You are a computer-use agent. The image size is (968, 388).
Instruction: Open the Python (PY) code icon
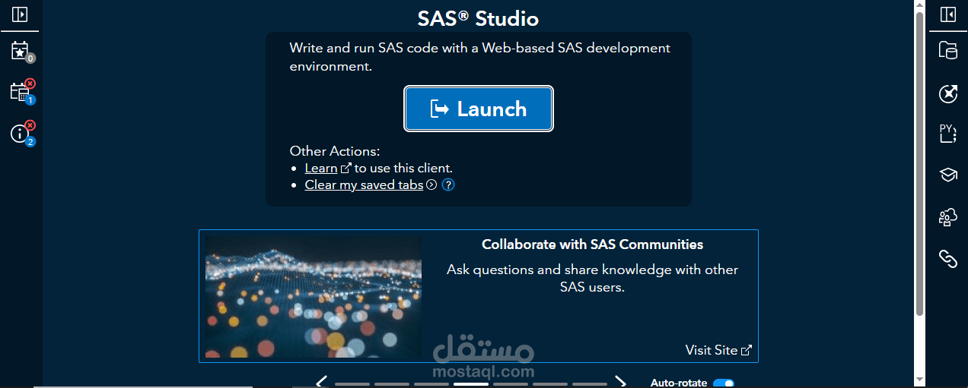pyautogui.click(x=947, y=134)
